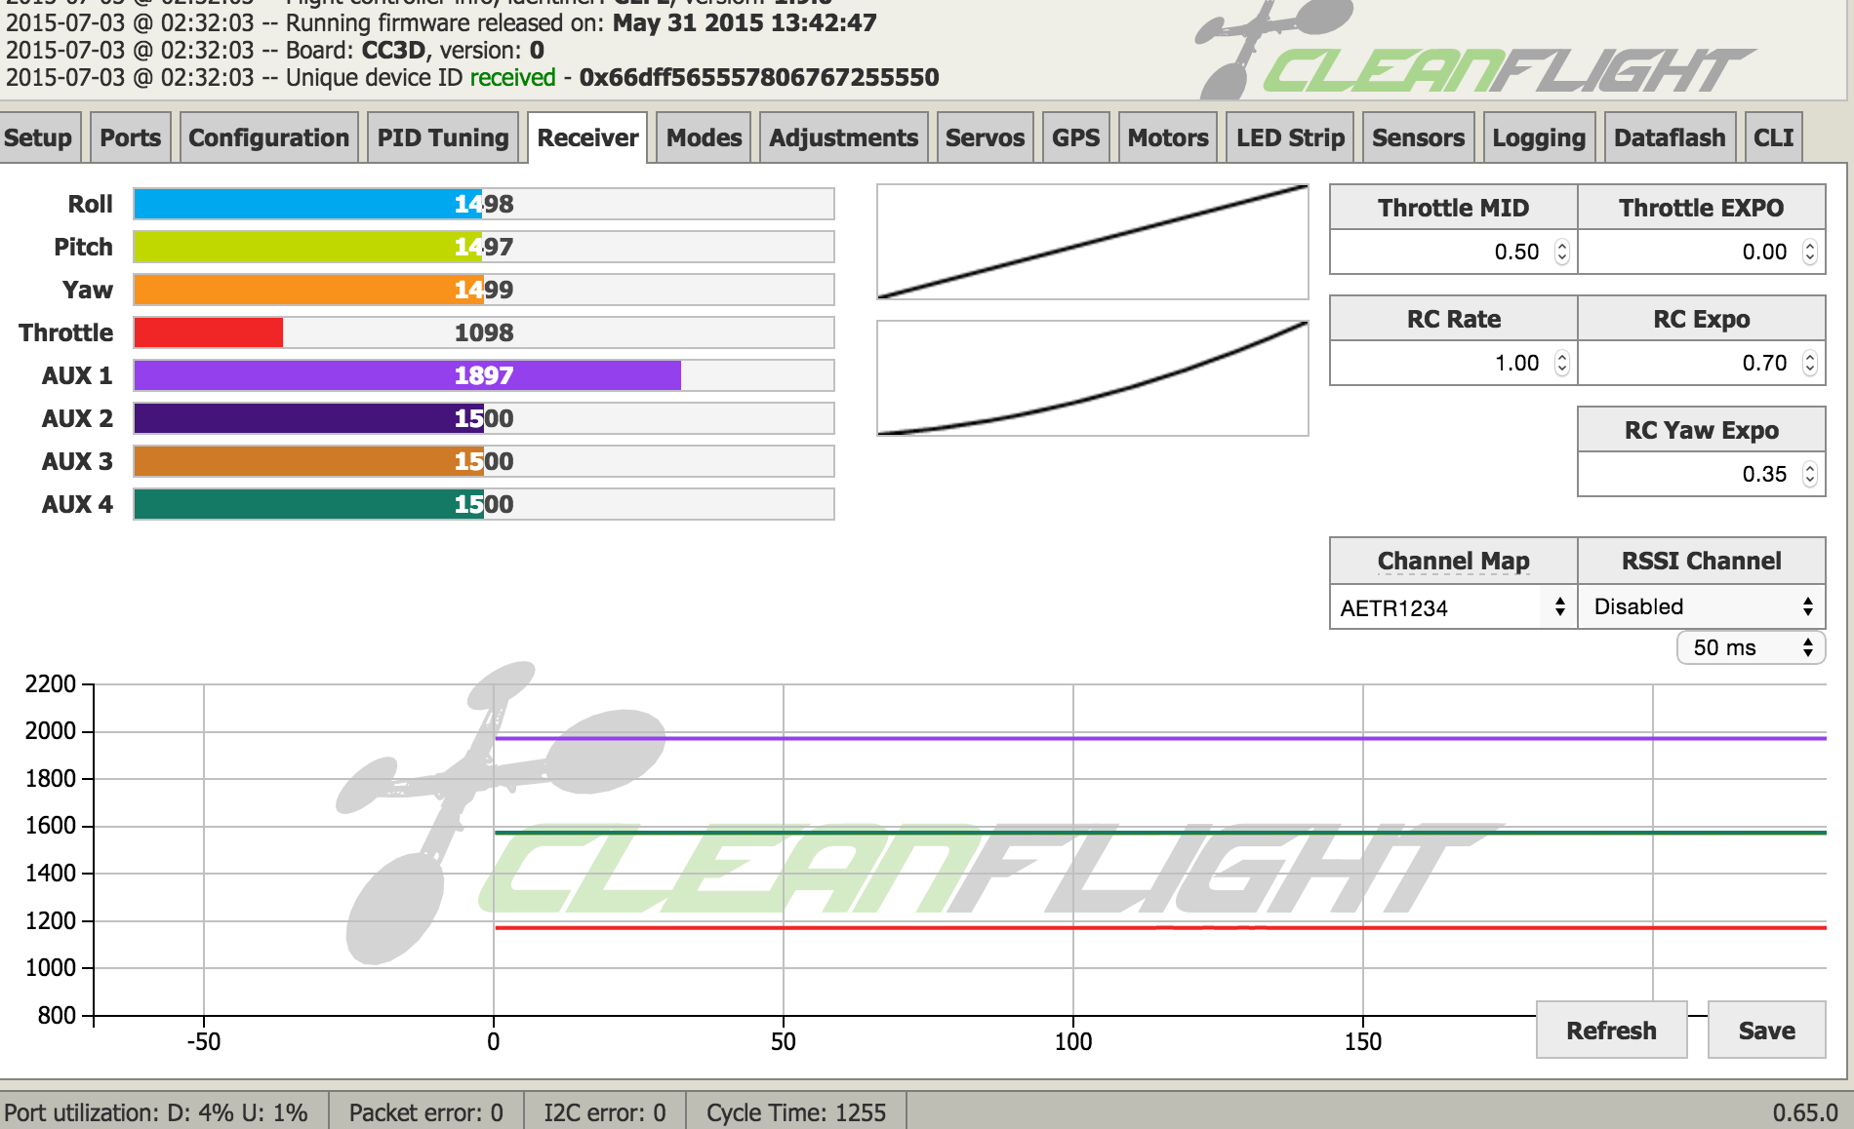The height and width of the screenshot is (1129, 1854).
Task: Click the Save button
Action: [1766, 1030]
